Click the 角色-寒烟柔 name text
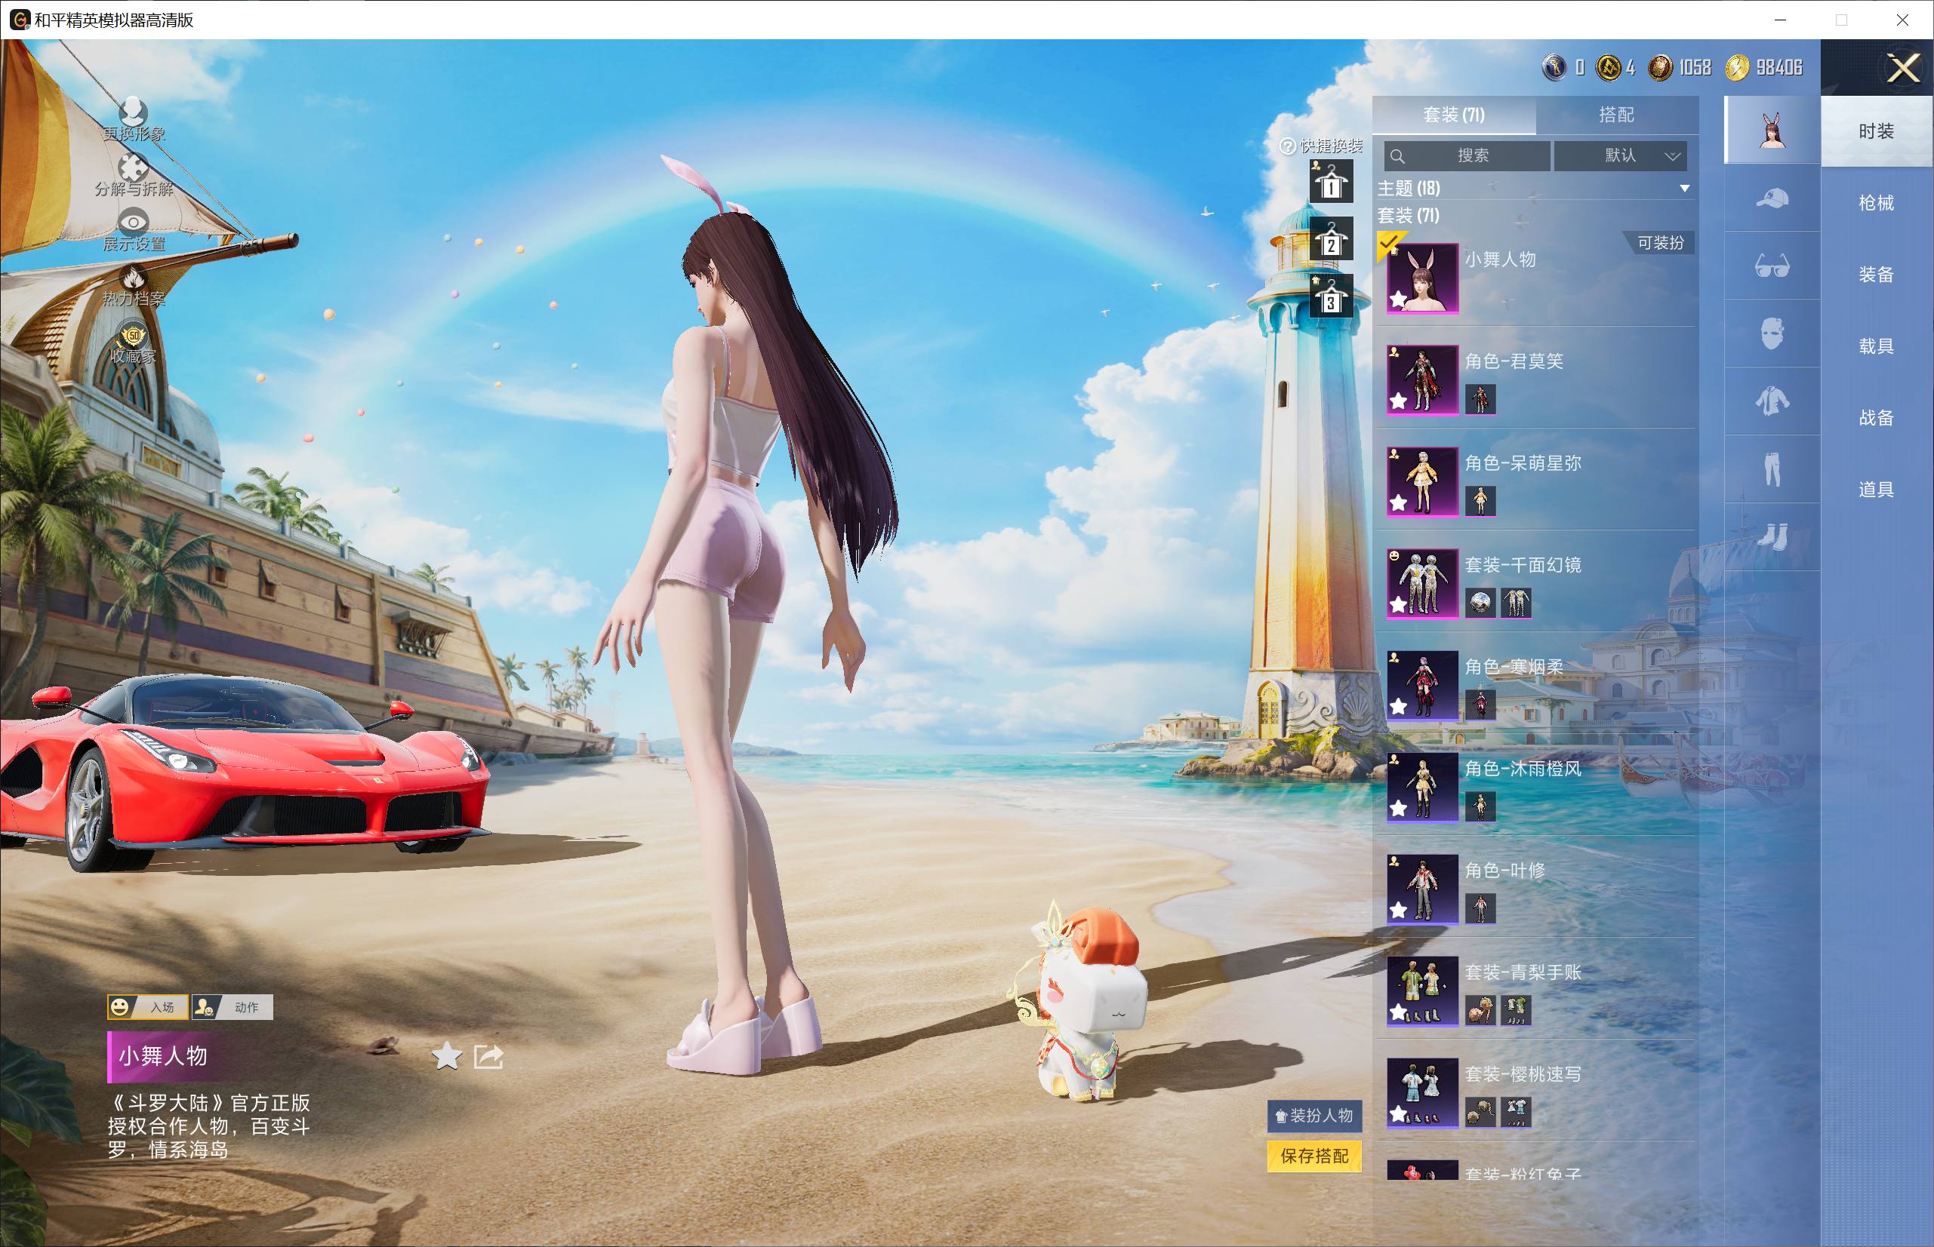Viewport: 1934px width, 1247px height. point(1514,667)
